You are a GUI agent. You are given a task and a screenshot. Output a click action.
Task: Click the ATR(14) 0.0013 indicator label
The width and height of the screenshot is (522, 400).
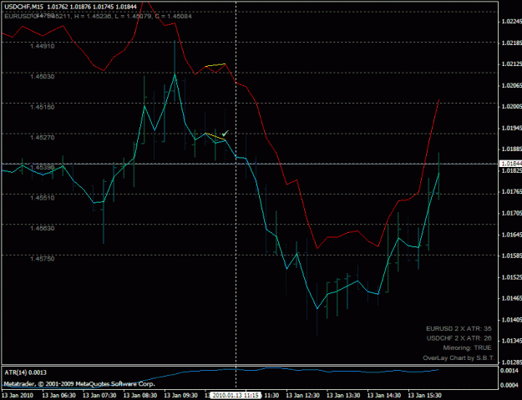[25, 372]
